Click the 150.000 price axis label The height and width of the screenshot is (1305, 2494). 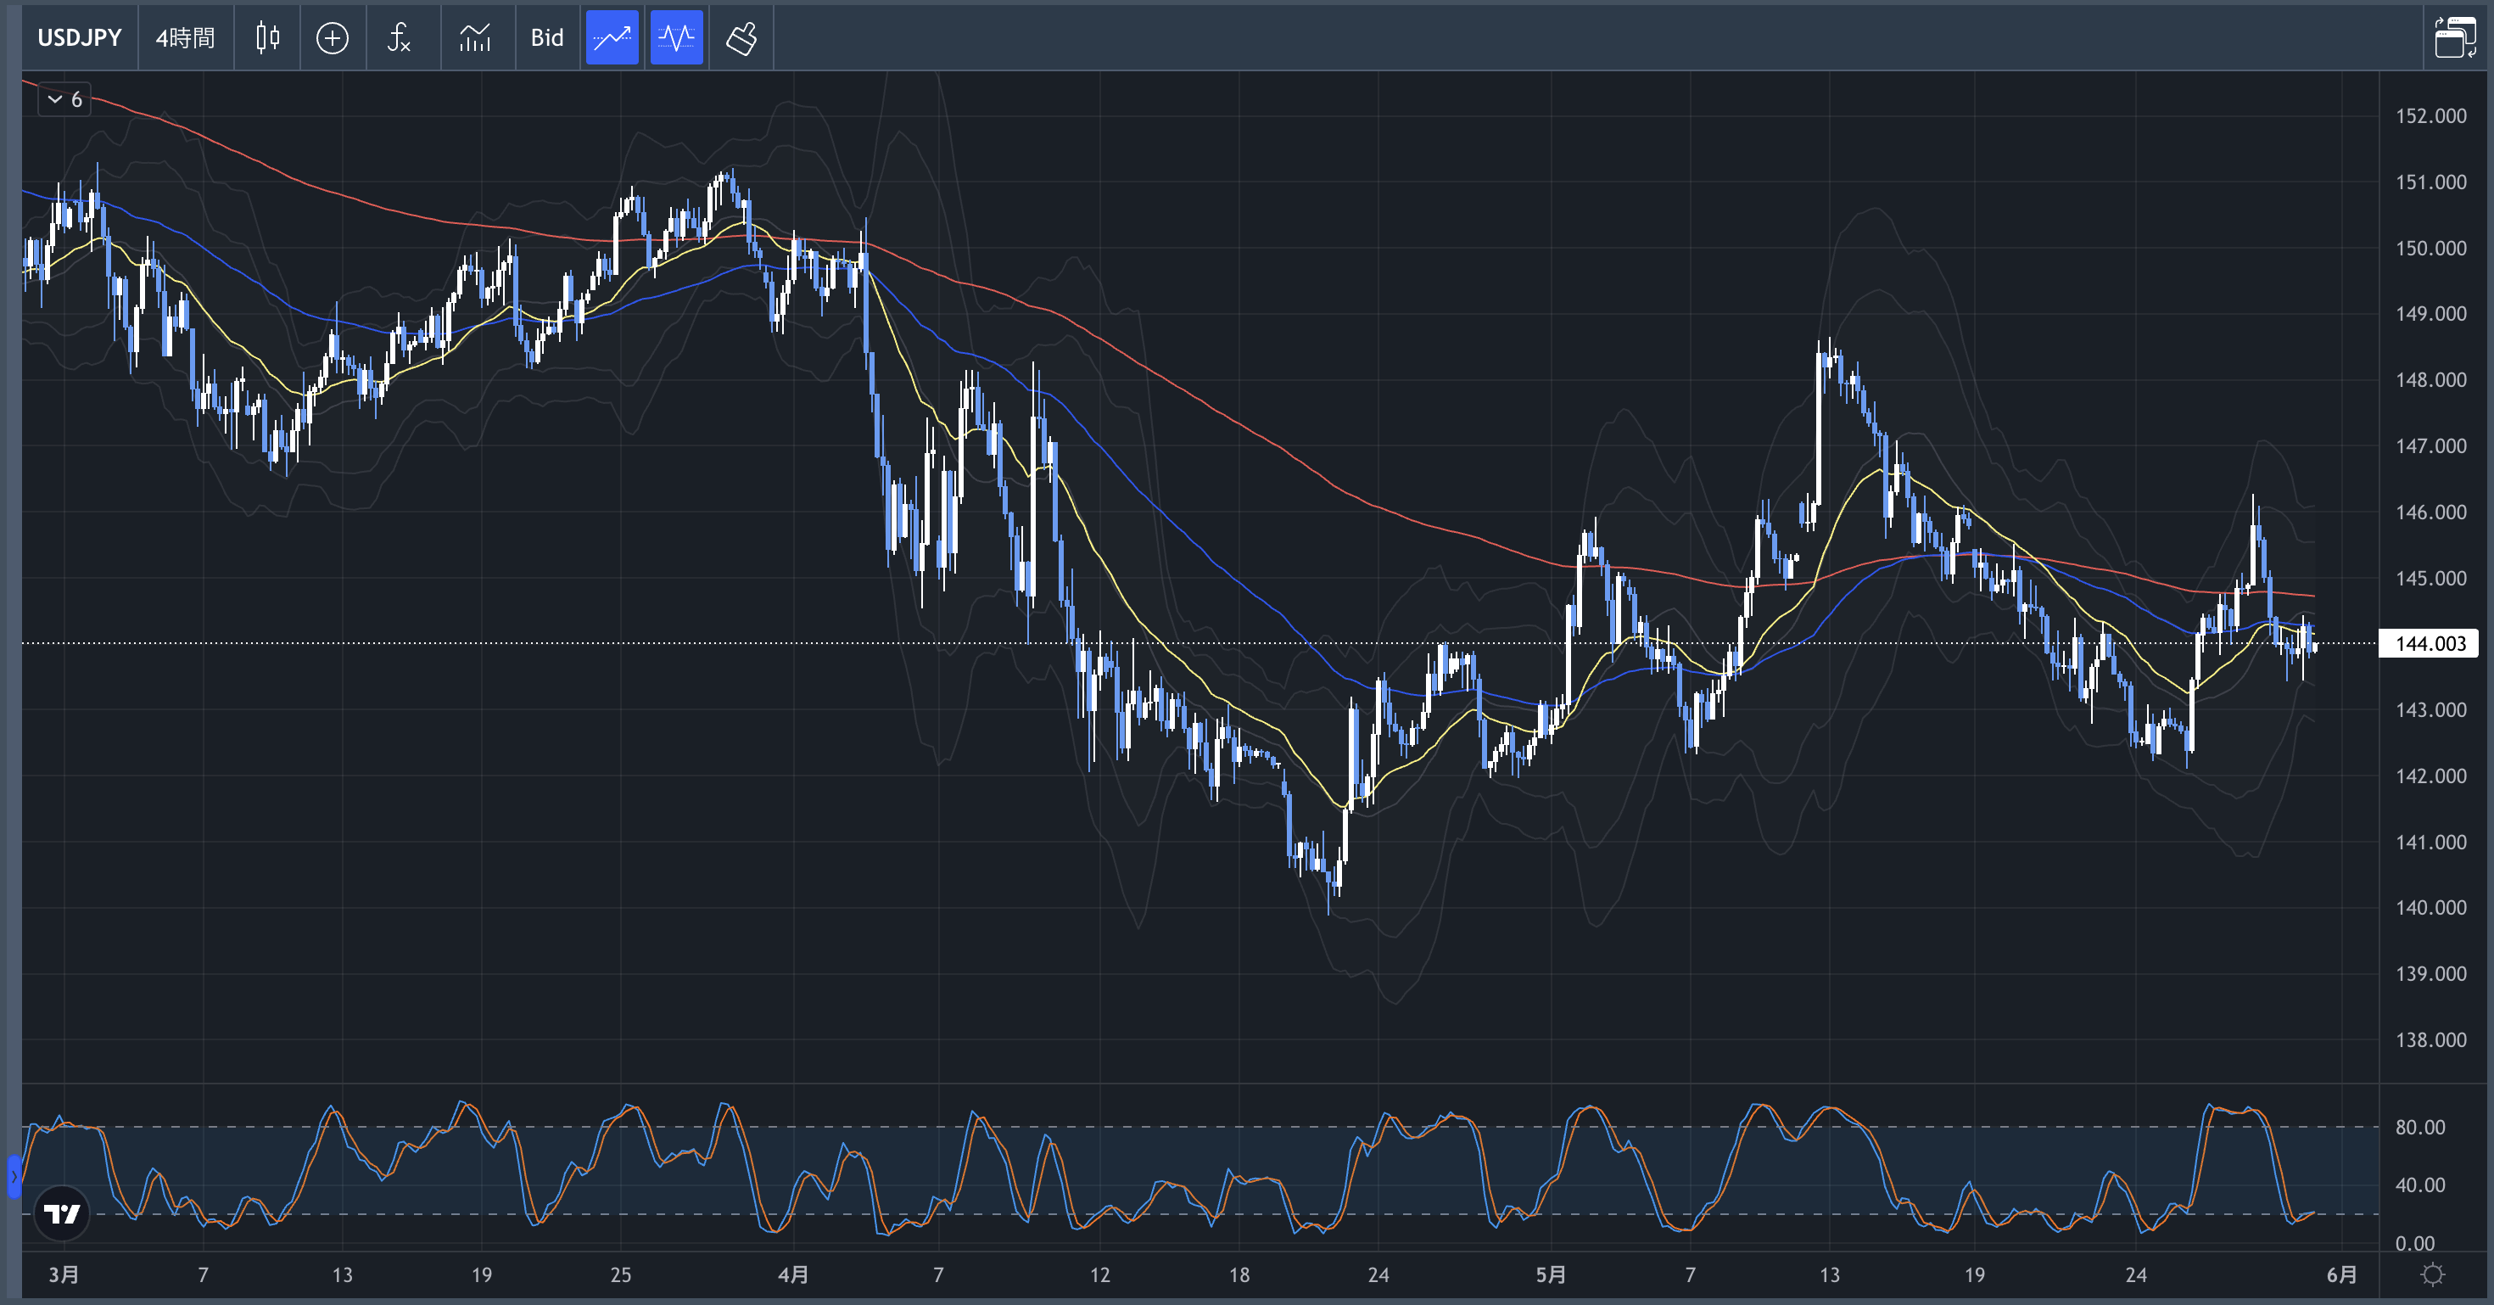[2430, 248]
